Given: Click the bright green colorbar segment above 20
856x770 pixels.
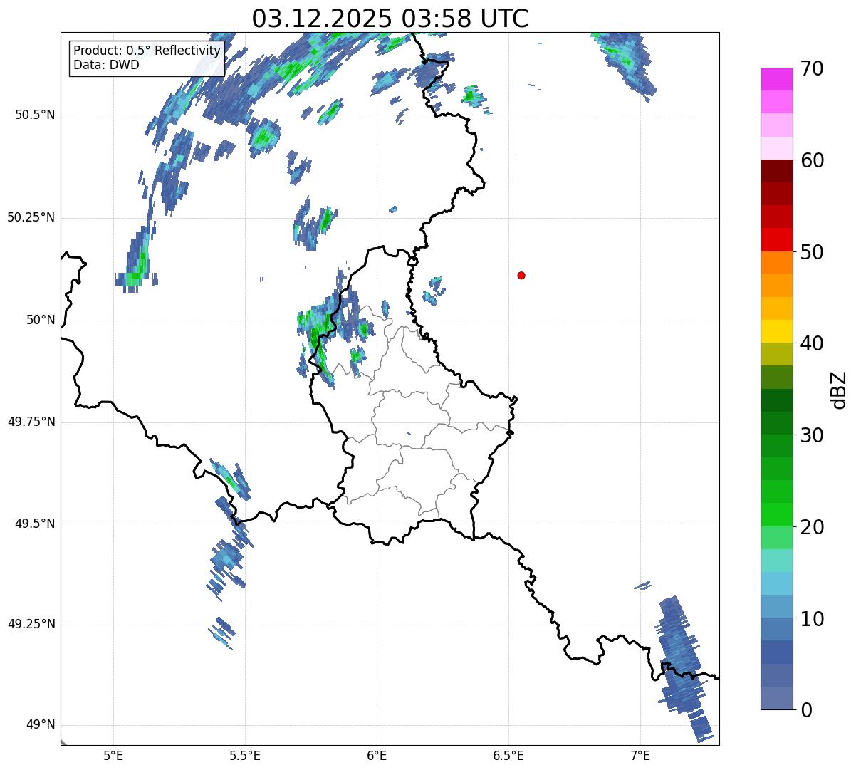Looking at the screenshot, I should (777, 515).
